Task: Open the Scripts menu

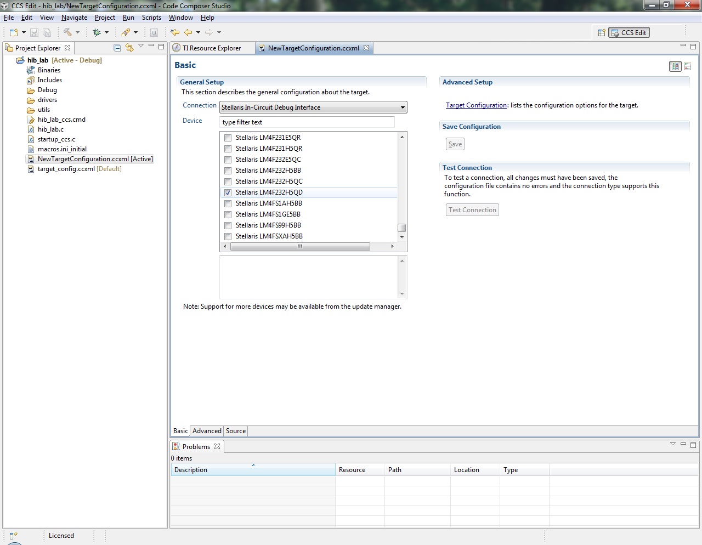Action: click(x=151, y=18)
